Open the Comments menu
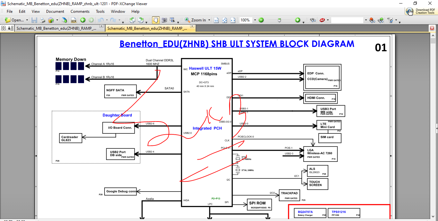 pyautogui.click(x=80, y=12)
